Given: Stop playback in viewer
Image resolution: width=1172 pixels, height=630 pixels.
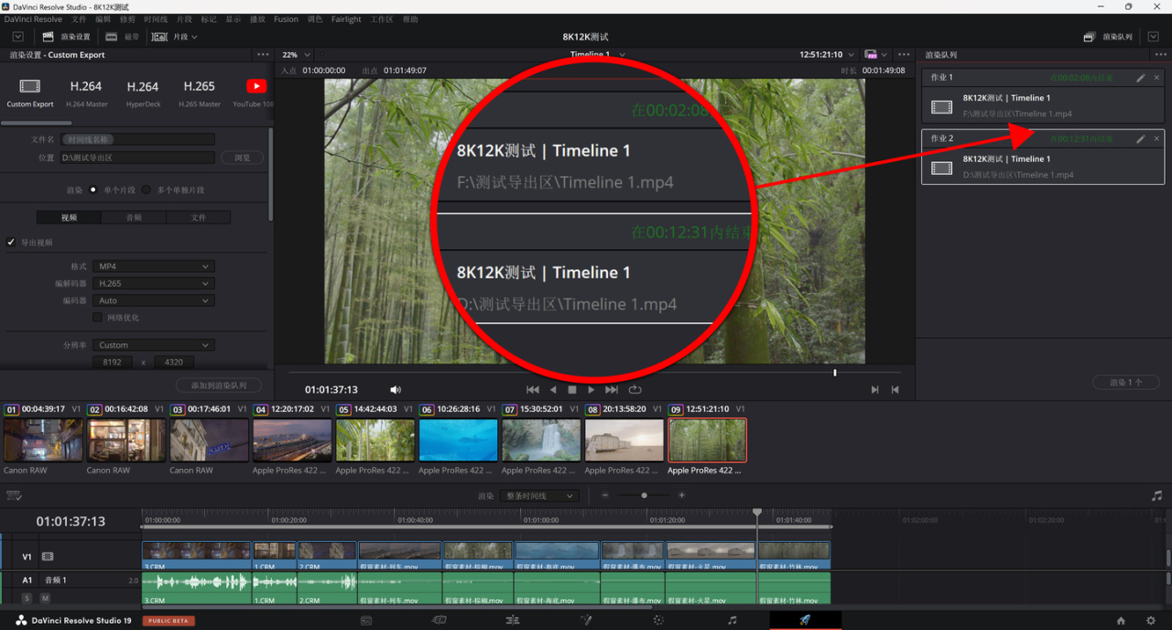Looking at the screenshot, I should click(572, 389).
